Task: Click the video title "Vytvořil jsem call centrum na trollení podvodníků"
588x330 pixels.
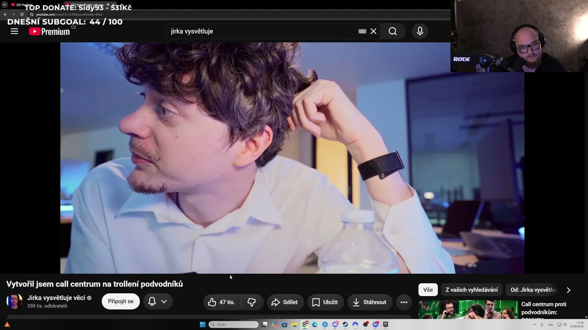Action: (x=95, y=284)
